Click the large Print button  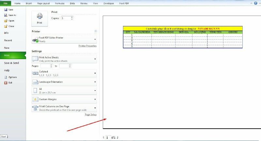click(x=39, y=18)
